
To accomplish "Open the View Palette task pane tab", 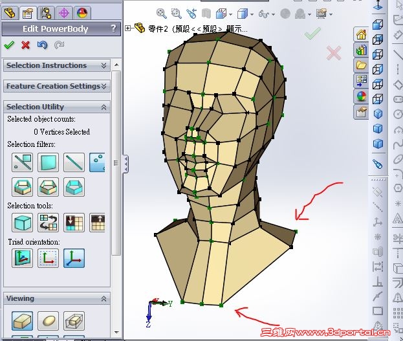I will tap(361, 81).
